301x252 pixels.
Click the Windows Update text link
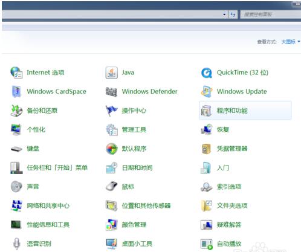pos(242,91)
